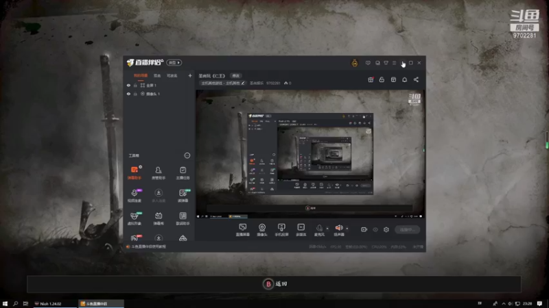Viewport: 549px width, 308px height.
Task: Switch to the second scene tab
Action: [x=157, y=75]
